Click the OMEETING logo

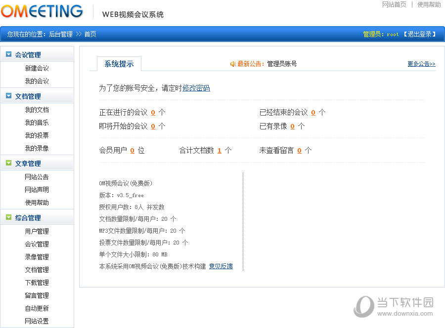point(42,11)
